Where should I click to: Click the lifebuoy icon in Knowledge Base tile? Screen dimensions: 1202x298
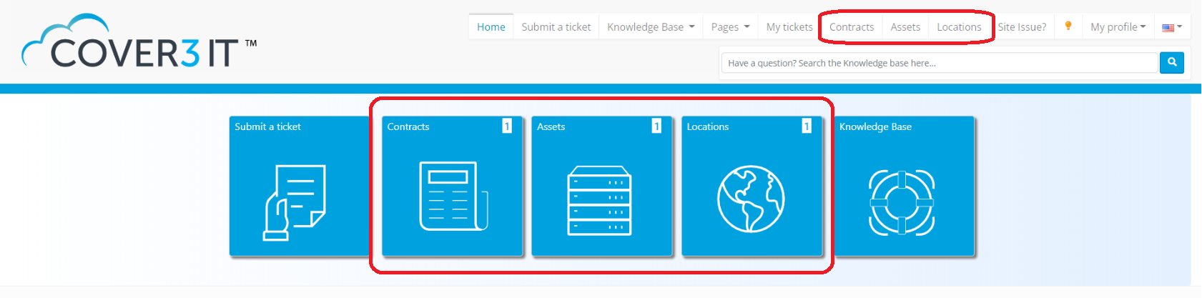pos(901,203)
